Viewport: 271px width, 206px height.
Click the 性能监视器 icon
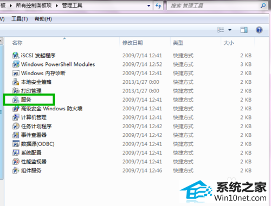16,161
